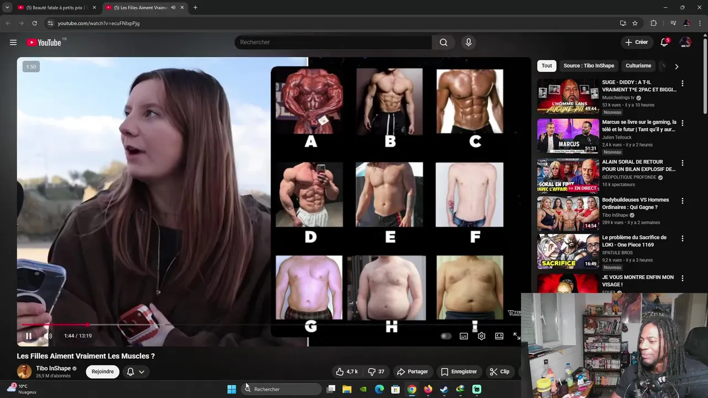Open Windows Start menu
Viewport: 708px width, 398px height.
232,389
